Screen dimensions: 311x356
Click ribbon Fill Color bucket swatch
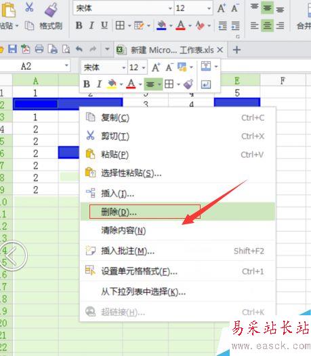tap(161, 25)
